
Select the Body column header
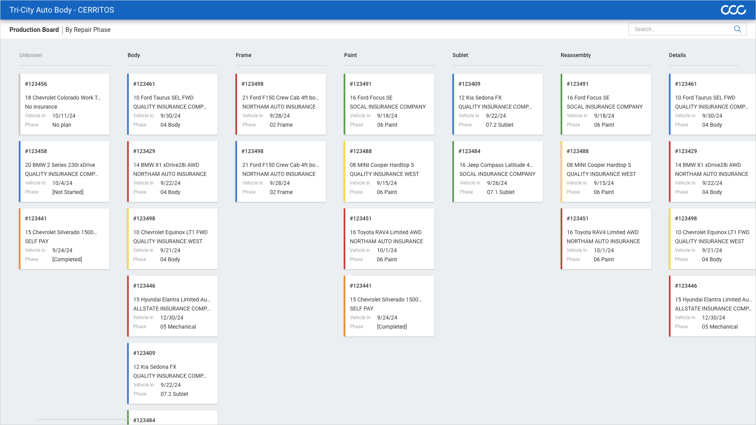(x=134, y=55)
